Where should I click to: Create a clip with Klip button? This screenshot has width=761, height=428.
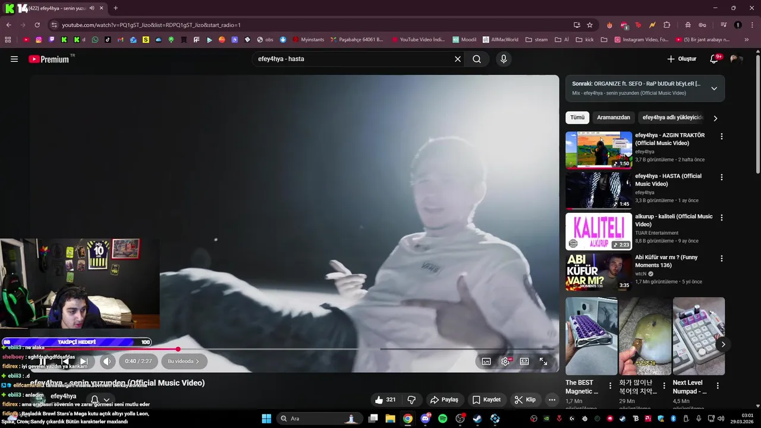click(525, 399)
